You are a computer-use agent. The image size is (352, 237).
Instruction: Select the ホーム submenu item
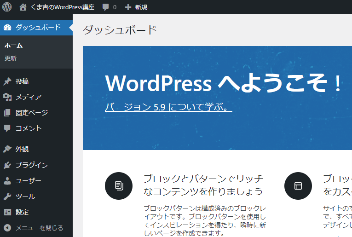click(x=13, y=46)
